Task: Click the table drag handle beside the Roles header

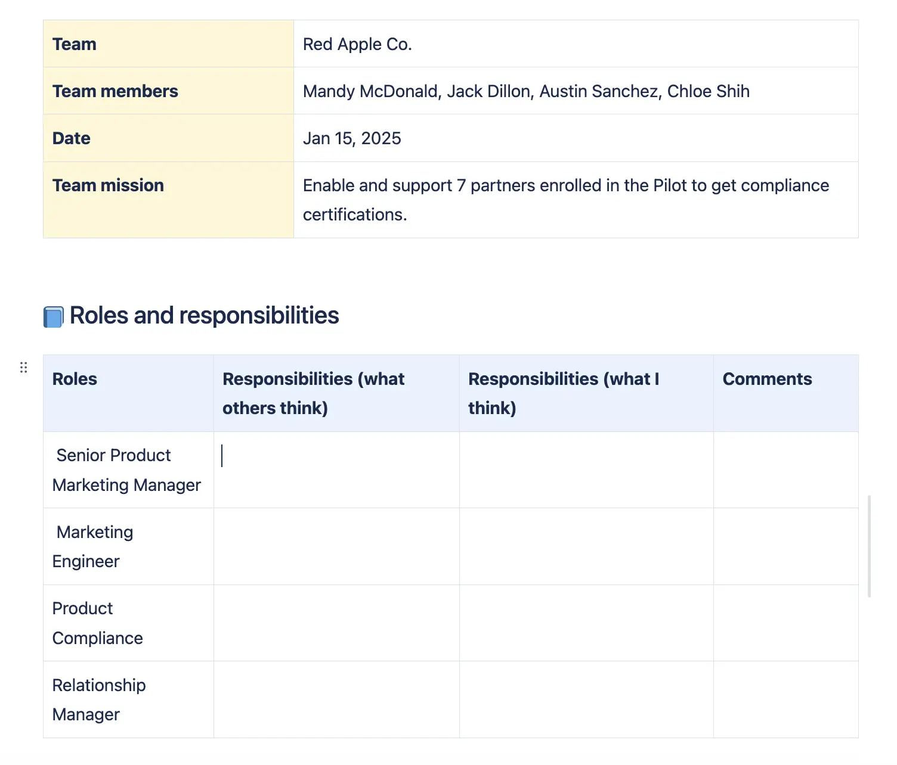Action: point(24,368)
